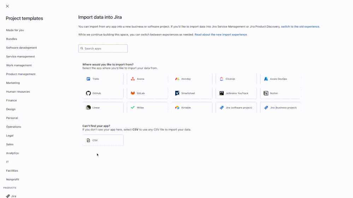Click the Jira software project icon
This screenshot has height=198, width=353.
point(222,107)
